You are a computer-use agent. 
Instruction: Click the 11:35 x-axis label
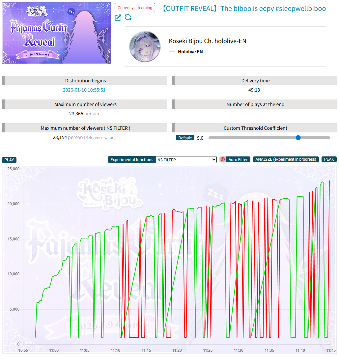(269, 350)
